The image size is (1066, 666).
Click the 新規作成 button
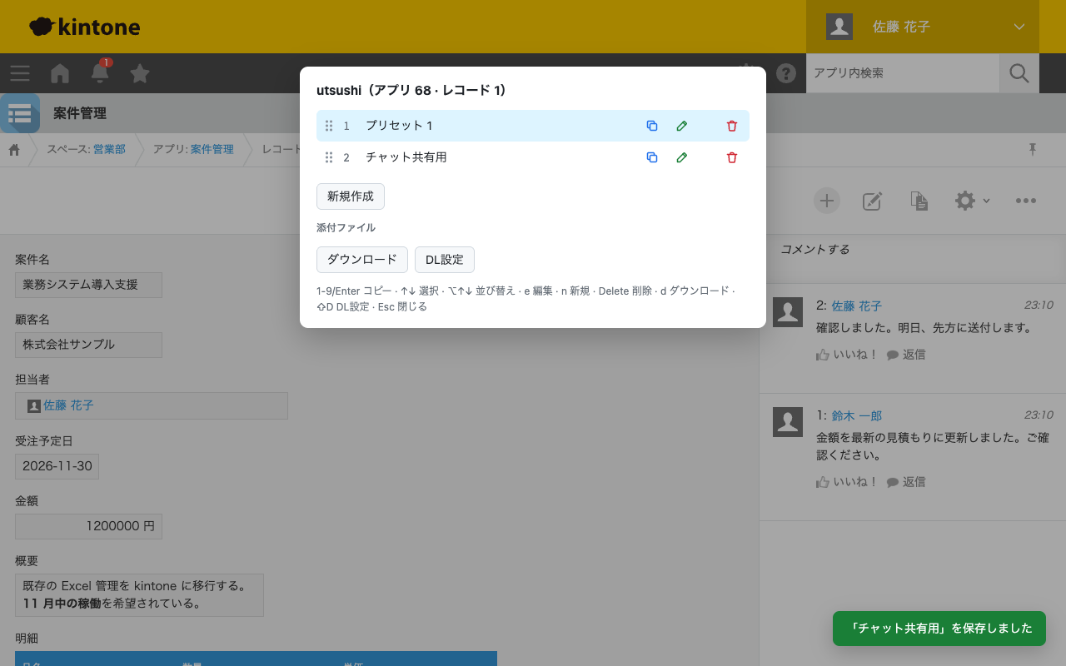pyautogui.click(x=351, y=196)
